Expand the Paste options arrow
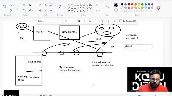The height and width of the screenshot is (96, 172). coord(4,10)
